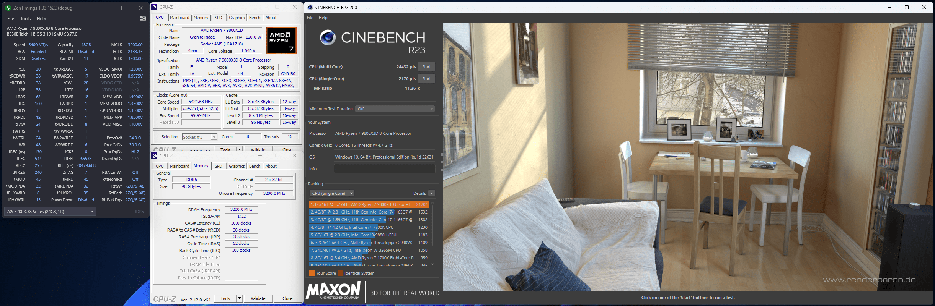Open Graphics tab in upper CPU-Z window

pos(237,18)
